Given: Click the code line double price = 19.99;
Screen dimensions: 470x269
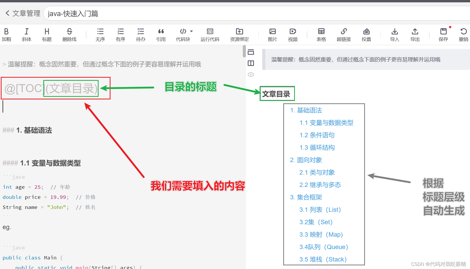Looking at the screenshot, I should [49, 197].
